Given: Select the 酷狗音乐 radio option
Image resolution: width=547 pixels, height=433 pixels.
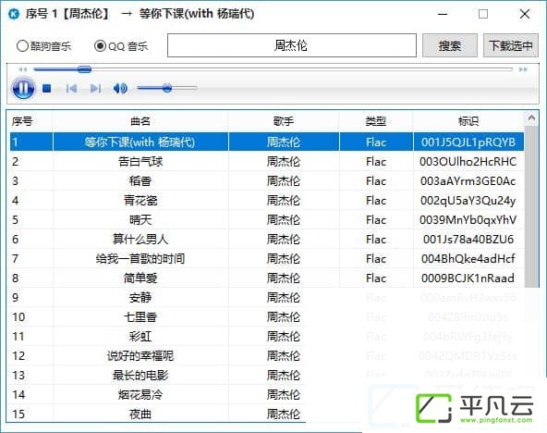Looking at the screenshot, I should coord(43,45).
